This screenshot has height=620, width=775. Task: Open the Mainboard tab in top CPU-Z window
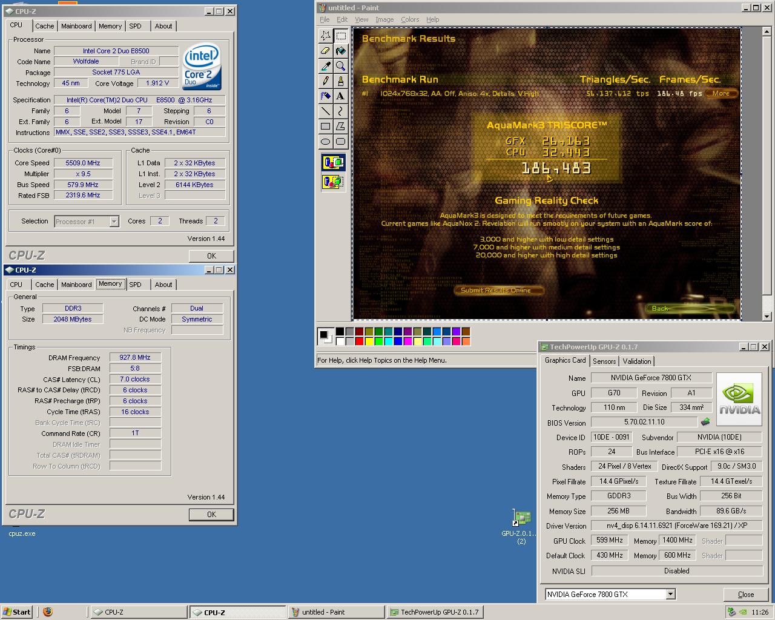pyautogui.click(x=76, y=26)
